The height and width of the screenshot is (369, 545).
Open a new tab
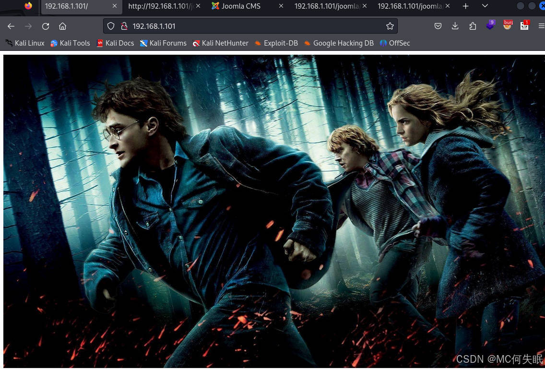click(465, 6)
